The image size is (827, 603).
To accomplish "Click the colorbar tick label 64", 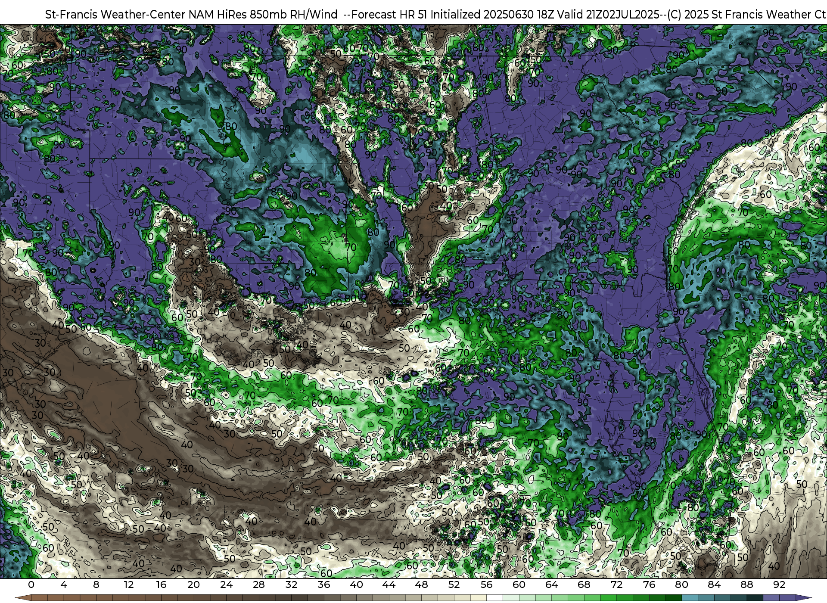I will 552,584.
